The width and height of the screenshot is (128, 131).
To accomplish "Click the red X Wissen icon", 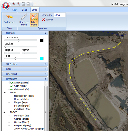I will (x=43, y=20).
